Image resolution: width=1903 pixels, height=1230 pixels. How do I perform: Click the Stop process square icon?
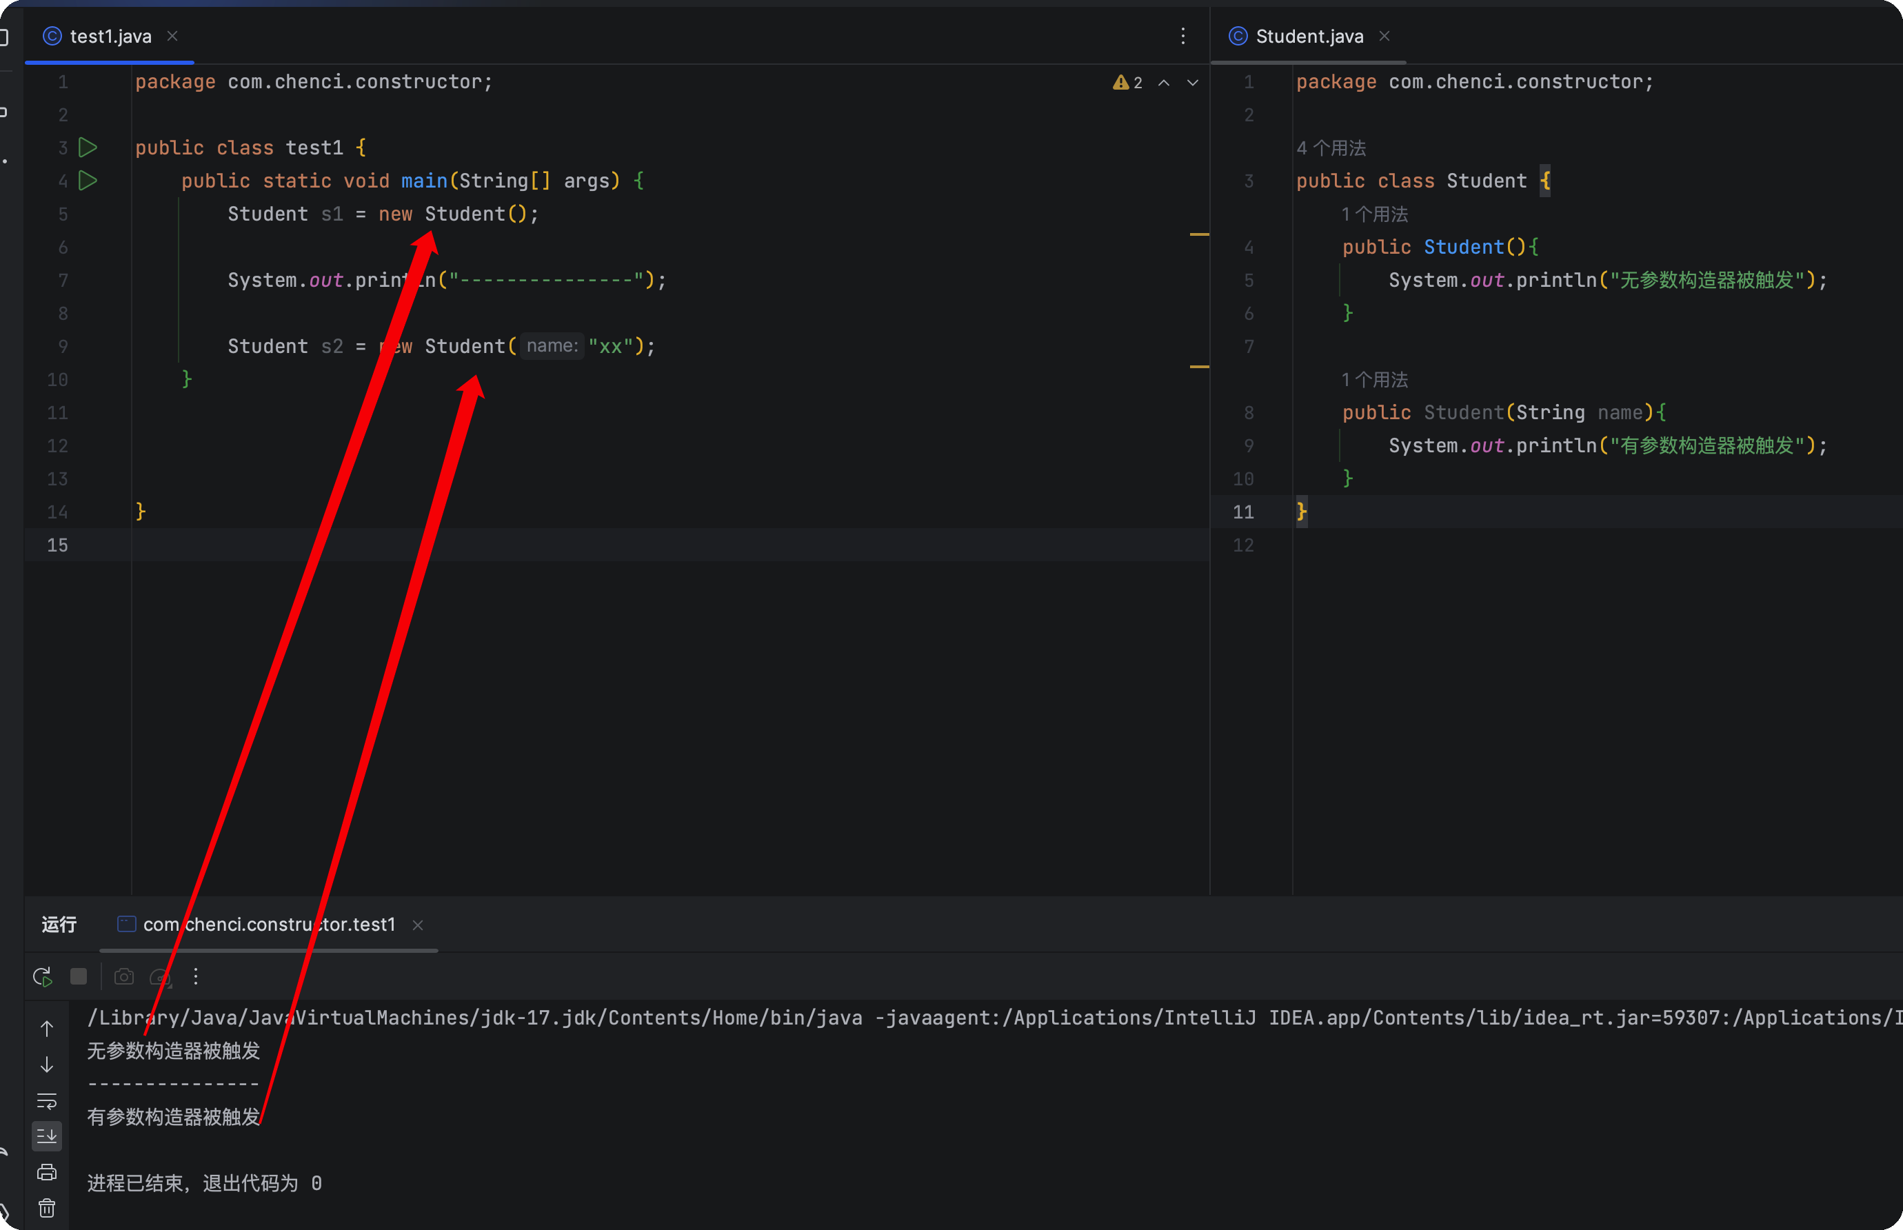(79, 976)
